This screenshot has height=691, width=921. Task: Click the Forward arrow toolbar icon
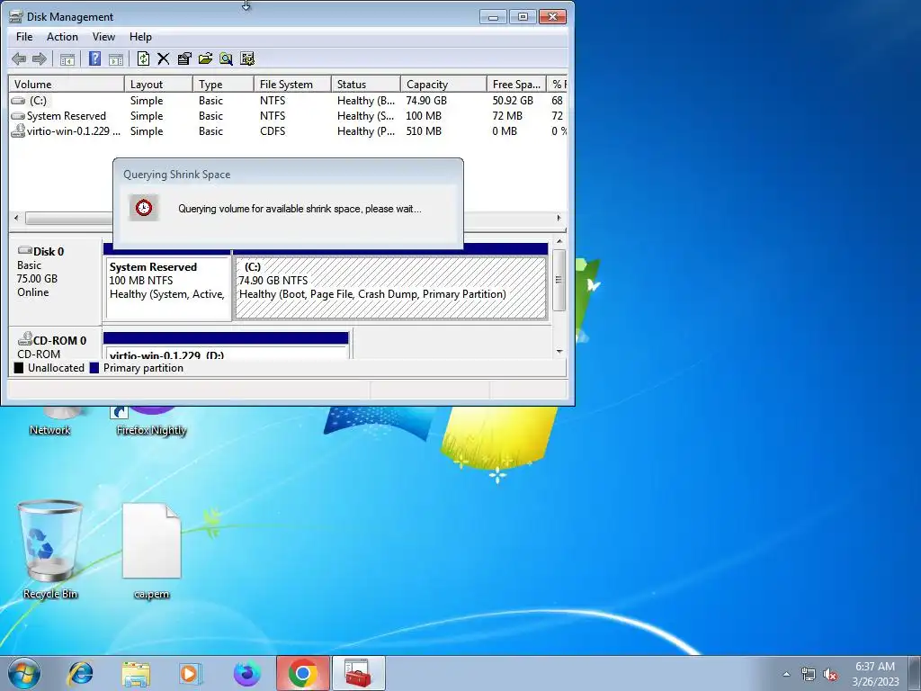40,58
